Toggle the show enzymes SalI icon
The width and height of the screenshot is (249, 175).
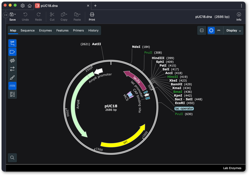(x=12, y=43)
